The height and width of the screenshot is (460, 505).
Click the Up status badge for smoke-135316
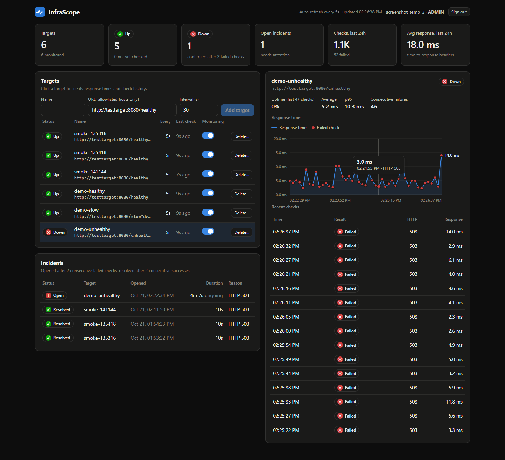(x=52, y=136)
